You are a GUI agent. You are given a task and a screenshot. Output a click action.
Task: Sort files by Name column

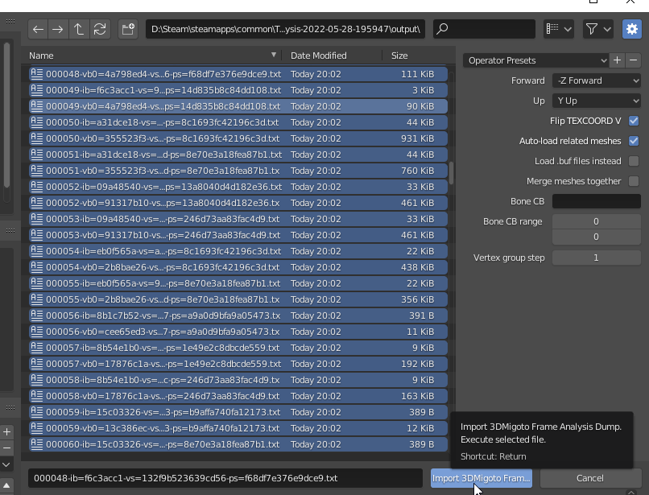pos(41,56)
